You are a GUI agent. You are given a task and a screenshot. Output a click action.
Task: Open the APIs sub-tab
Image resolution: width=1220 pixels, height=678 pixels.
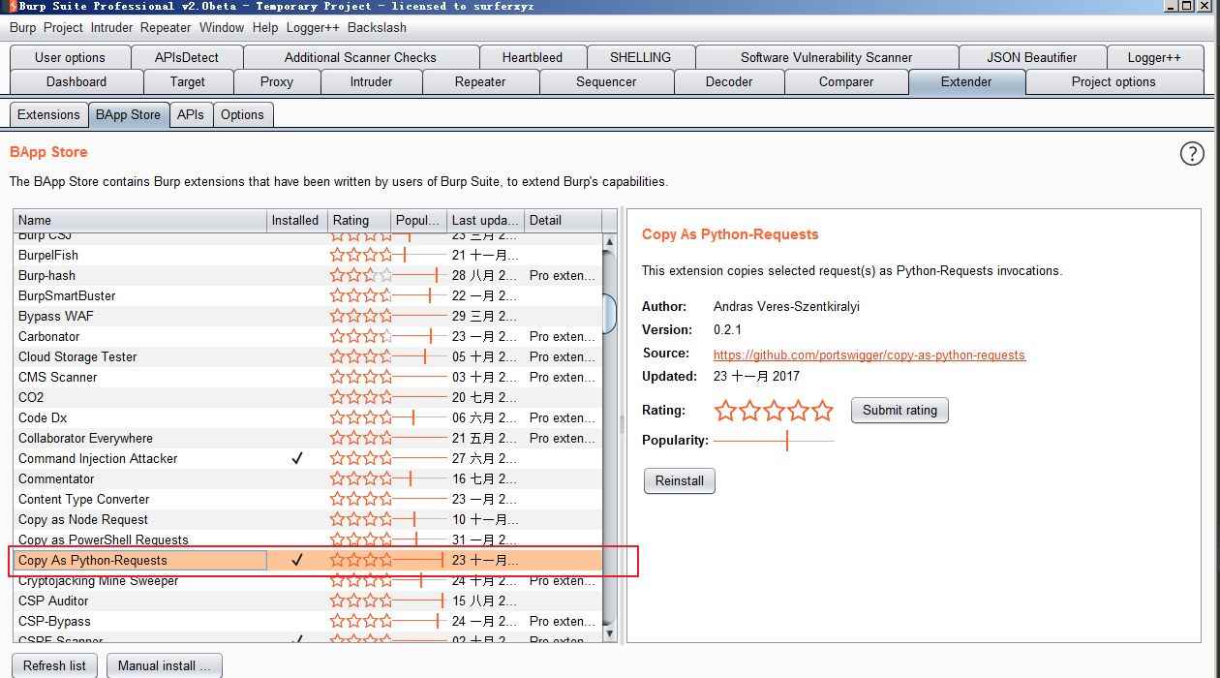191,114
